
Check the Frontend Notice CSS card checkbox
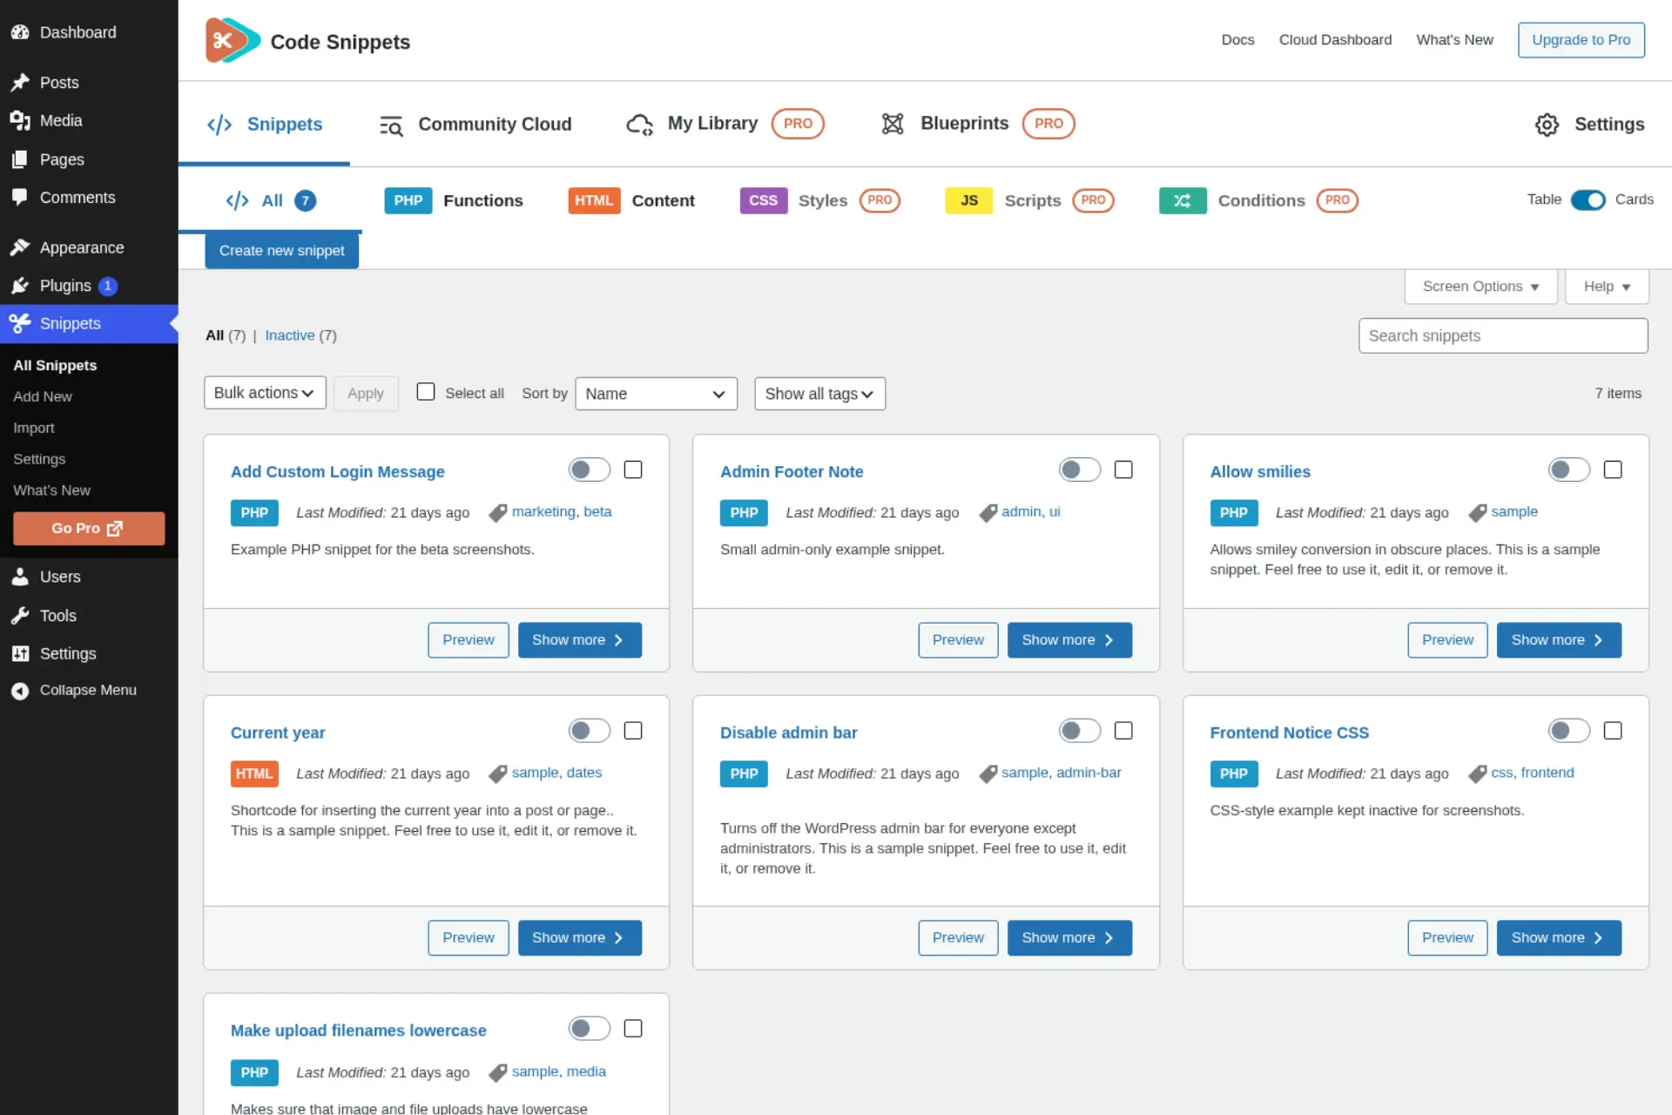tap(1613, 731)
